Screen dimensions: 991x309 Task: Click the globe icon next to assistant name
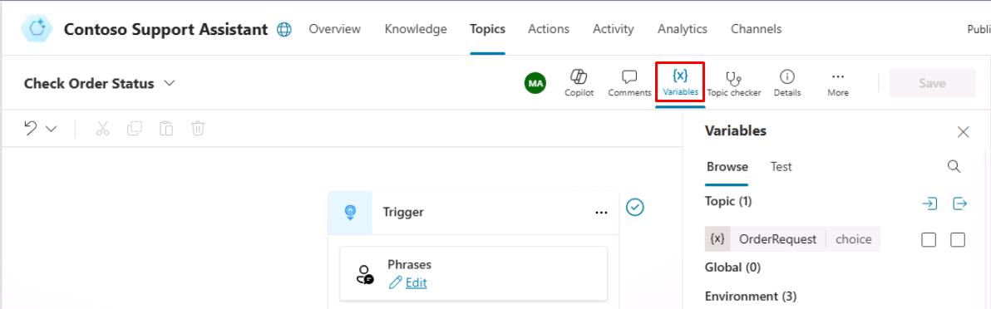284,30
